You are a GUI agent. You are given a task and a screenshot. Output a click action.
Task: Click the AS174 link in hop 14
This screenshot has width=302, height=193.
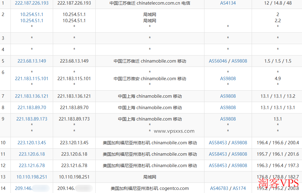(239, 188)
